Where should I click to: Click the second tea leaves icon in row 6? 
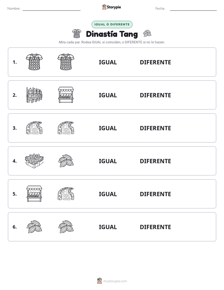click(66, 227)
